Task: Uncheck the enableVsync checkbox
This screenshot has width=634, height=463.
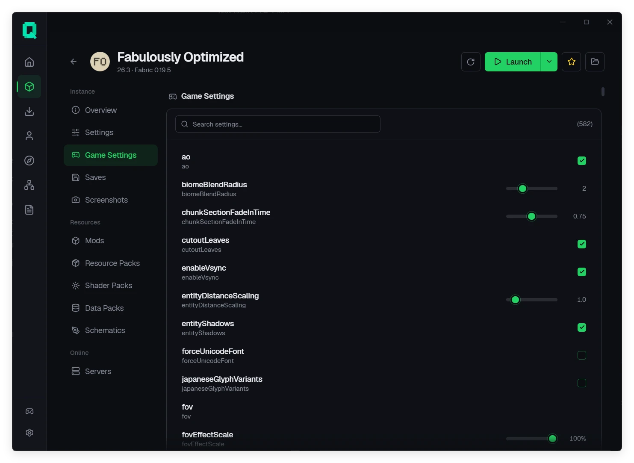Action: pos(582,272)
